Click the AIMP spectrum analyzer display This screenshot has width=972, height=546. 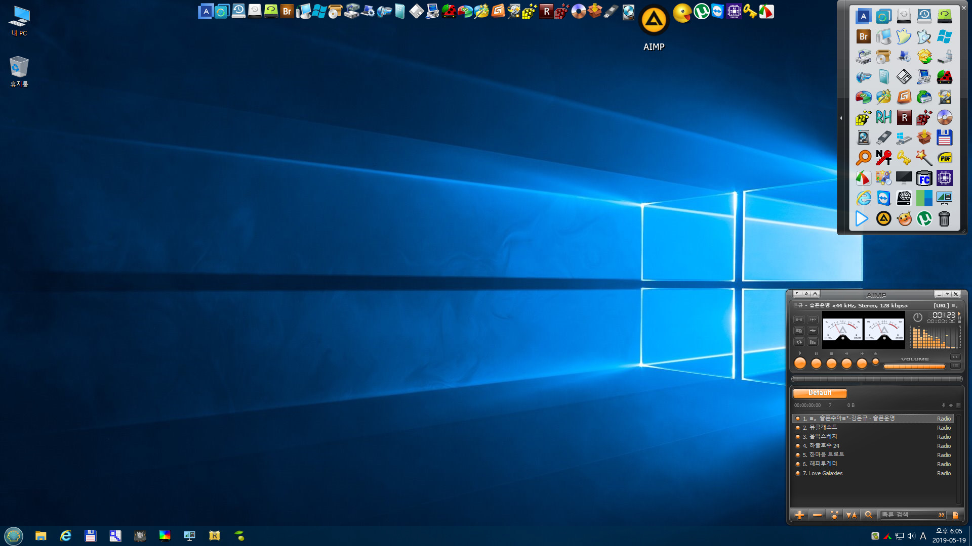pyautogui.click(x=935, y=337)
